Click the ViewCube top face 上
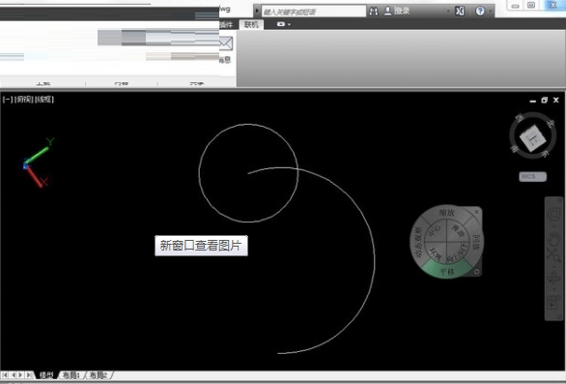 tap(533, 137)
